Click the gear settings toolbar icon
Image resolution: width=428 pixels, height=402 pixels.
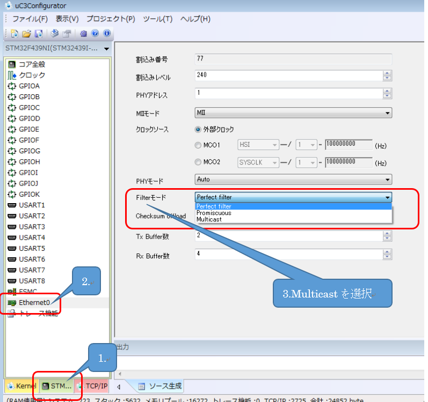click(x=83, y=34)
